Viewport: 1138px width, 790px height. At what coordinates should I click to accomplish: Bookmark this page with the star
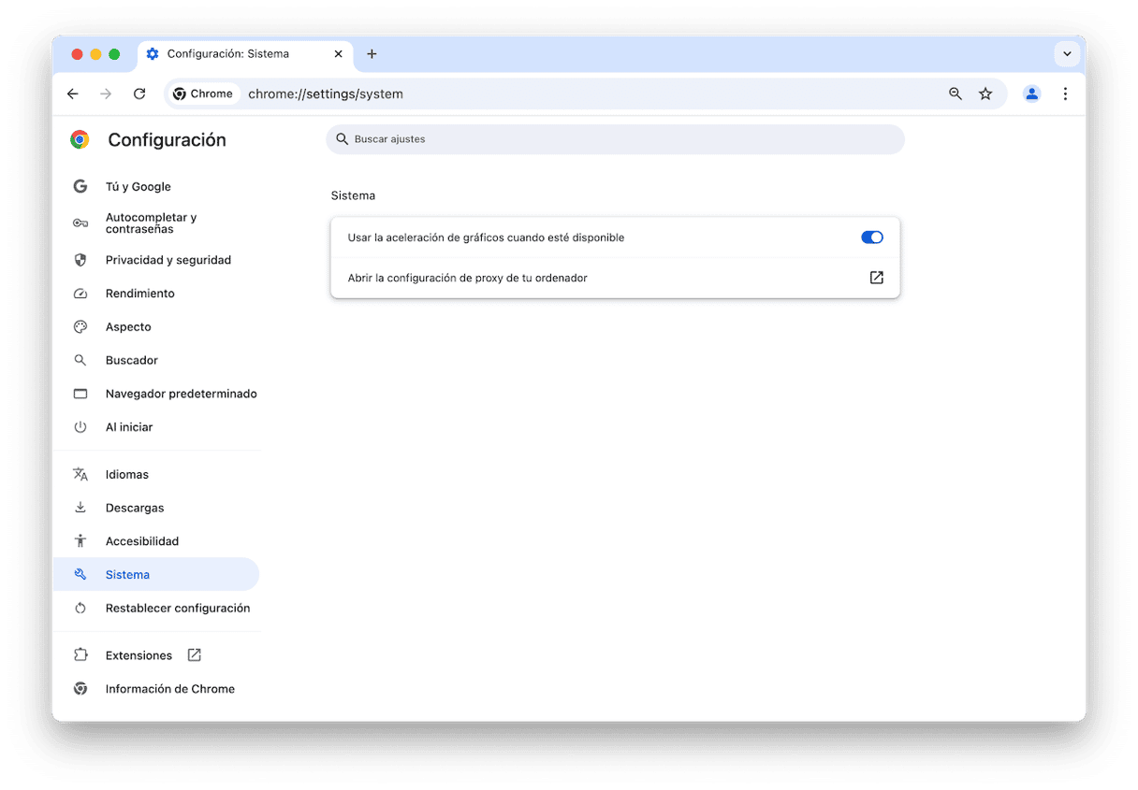coord(985,93)
